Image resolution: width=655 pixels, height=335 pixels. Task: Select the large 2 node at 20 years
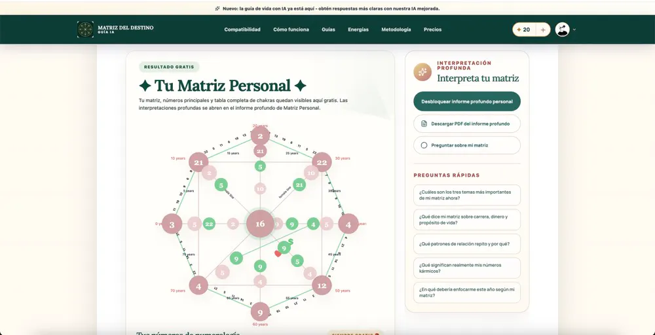coord(260,136)
